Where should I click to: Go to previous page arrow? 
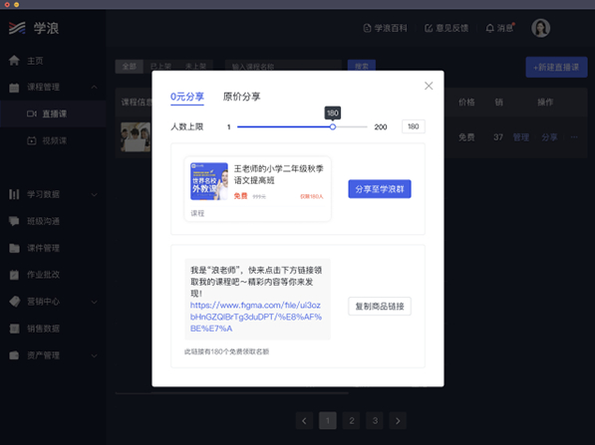pyautogui.click(x=304, y=421)
